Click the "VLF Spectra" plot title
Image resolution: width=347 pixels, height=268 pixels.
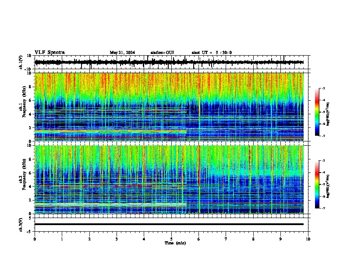click(50, 52)
